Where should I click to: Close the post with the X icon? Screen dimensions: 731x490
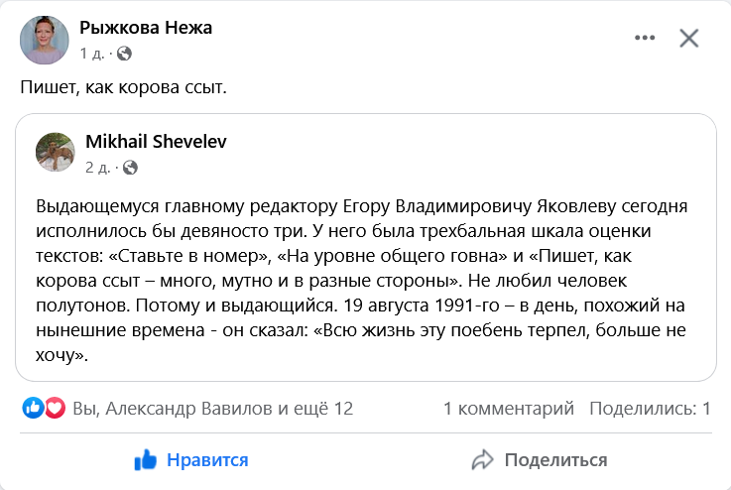(x=689, y=39)
